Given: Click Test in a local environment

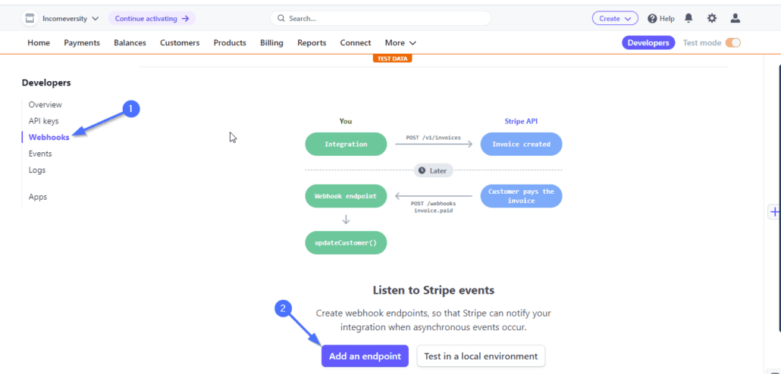Looking at the screenshot, I should coord(481,356).
